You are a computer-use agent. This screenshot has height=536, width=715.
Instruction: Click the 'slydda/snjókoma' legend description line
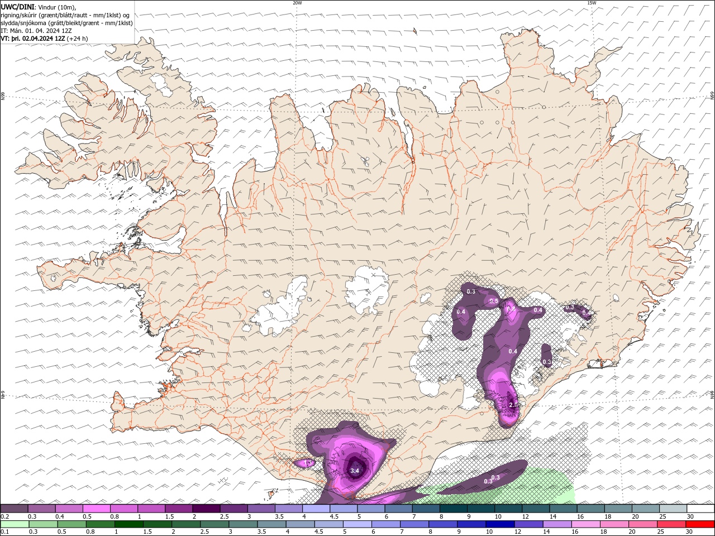coord(66,23)
